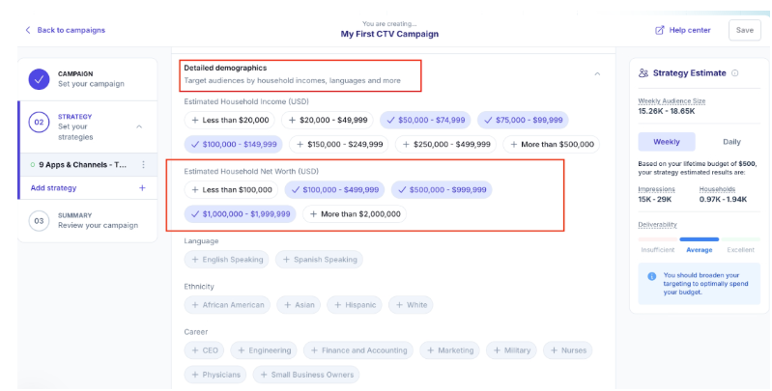
Task: Click the Add strategy link
Action: point(53,188)
